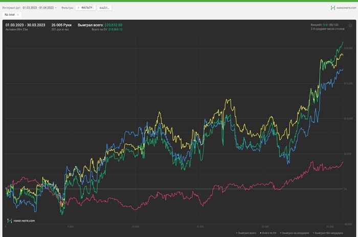Click the 26 005 Руки hand count
The image size is (358, 237).
point(61,25)
